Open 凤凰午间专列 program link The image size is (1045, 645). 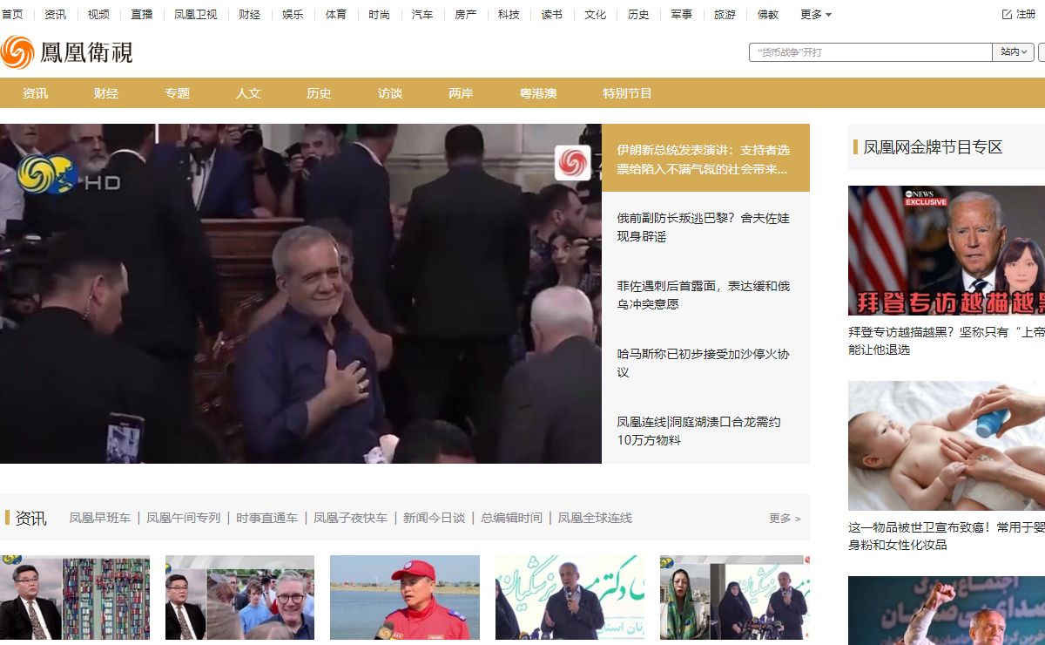click(184, 518)
